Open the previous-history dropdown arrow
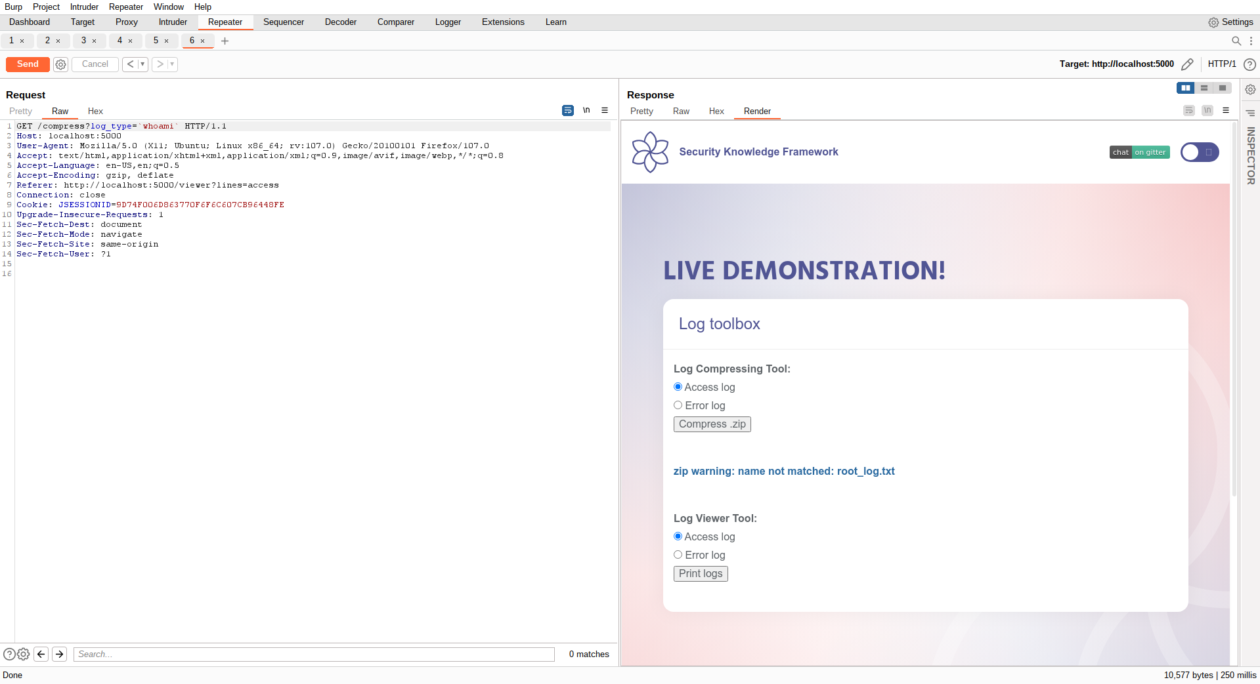This screenshot has width=1260, height=684. point(142,64)
